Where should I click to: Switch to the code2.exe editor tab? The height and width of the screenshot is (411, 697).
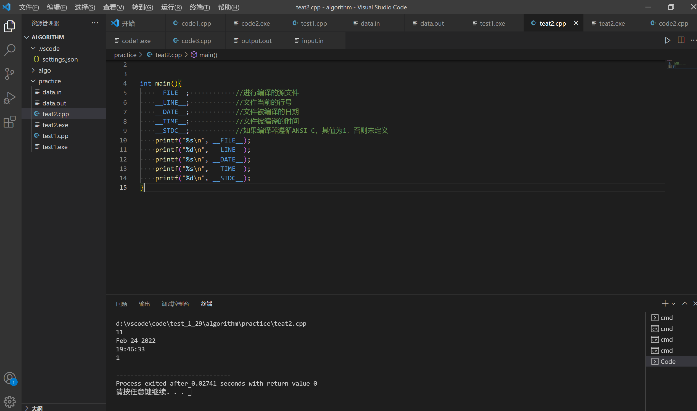click(x=255, y=23)
